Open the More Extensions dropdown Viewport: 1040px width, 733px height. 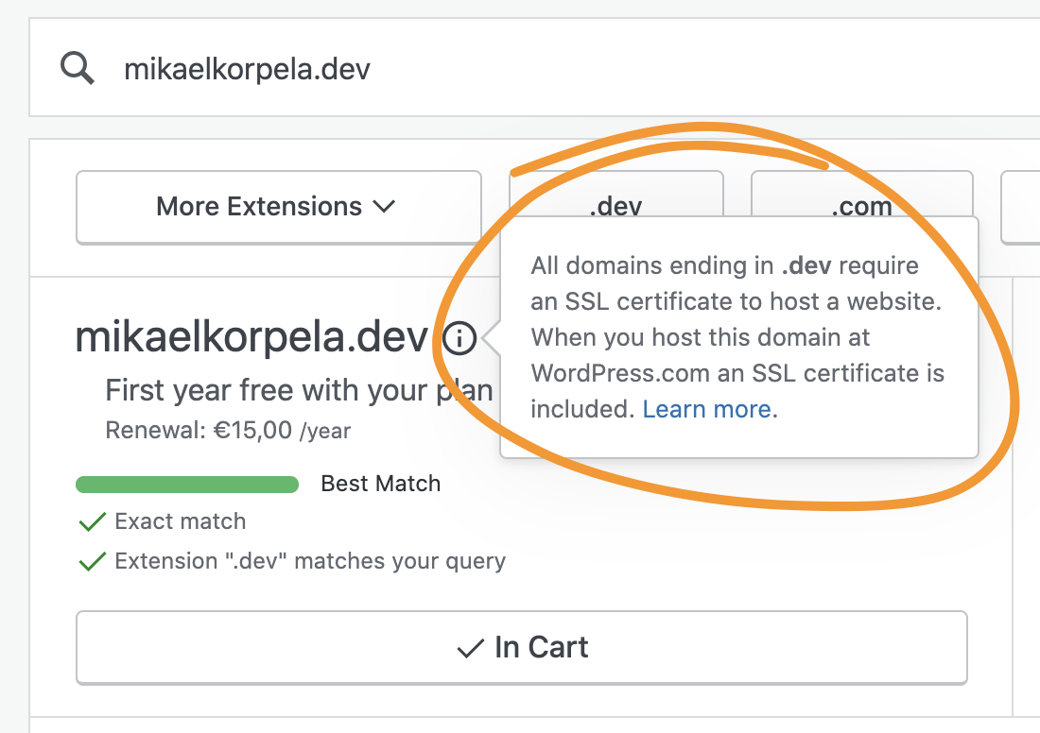278,207
